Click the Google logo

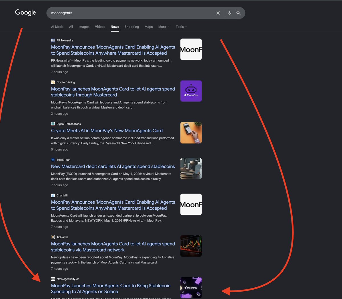tap(25, 13)
